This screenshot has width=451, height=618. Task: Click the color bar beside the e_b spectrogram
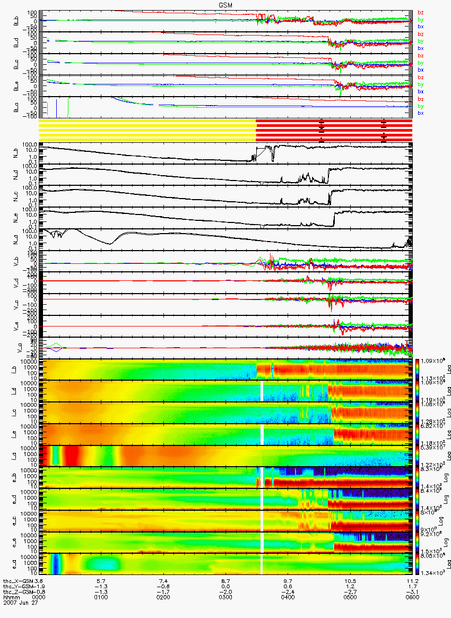pyautogui.click(x=418, y=477)
